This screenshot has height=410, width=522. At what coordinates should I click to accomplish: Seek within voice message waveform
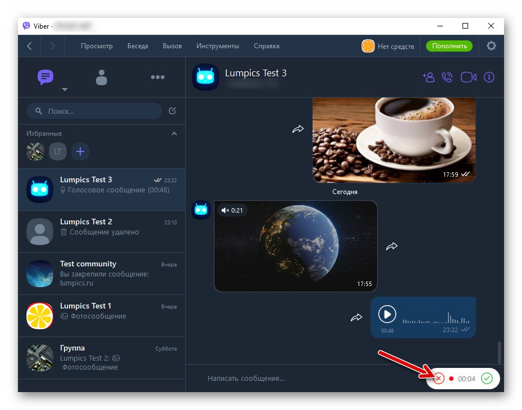(x=436, y=318)
